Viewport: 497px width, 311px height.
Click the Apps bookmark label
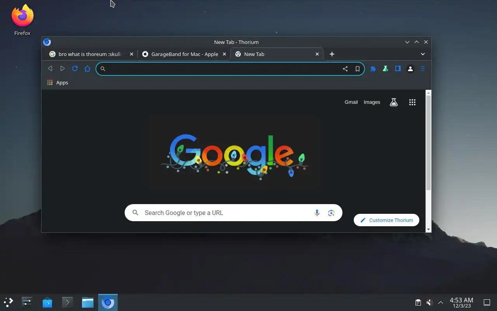tap(62, 82)
